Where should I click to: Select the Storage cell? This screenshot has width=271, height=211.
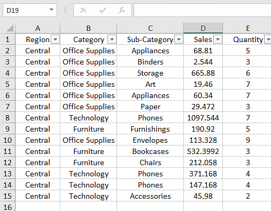pos(150,73)
